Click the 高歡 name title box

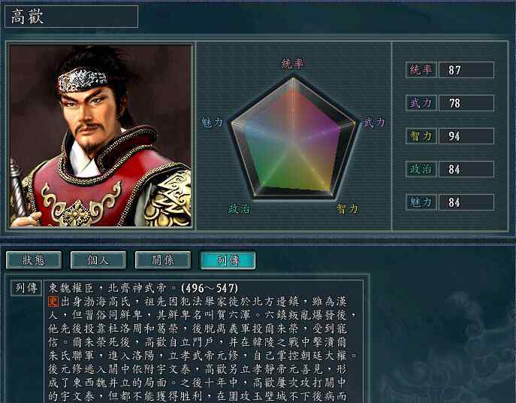point(71,17)
